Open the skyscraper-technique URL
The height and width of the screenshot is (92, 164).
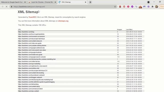31,39
